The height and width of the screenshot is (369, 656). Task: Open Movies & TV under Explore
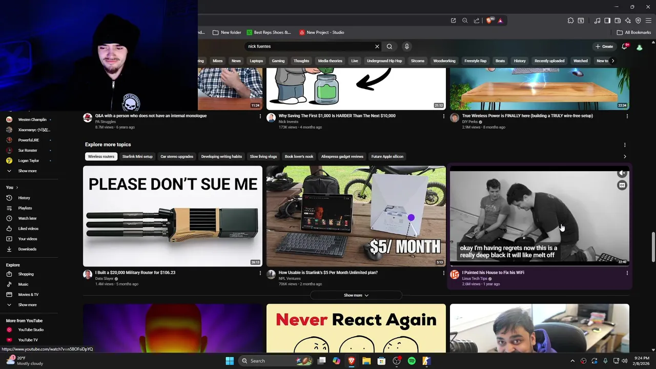pyautogui.click(x=29, y=295)
